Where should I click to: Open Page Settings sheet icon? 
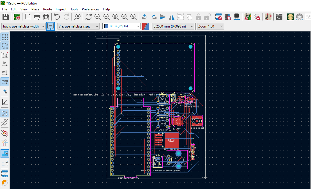coord(28,17)
